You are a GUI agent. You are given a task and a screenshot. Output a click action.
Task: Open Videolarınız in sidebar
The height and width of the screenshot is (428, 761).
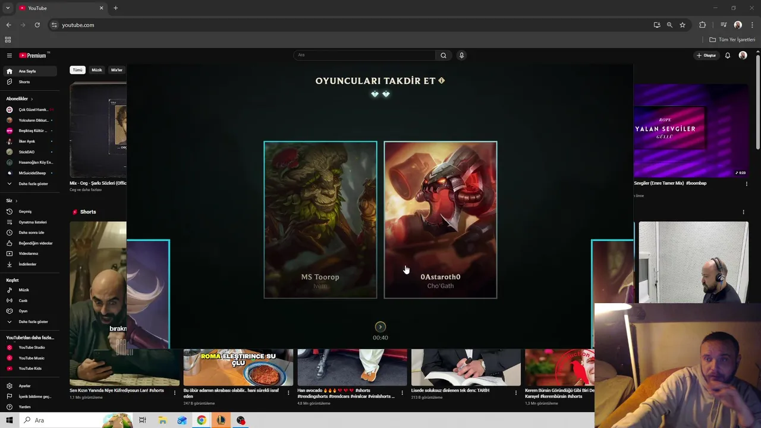tap(31, 254)
